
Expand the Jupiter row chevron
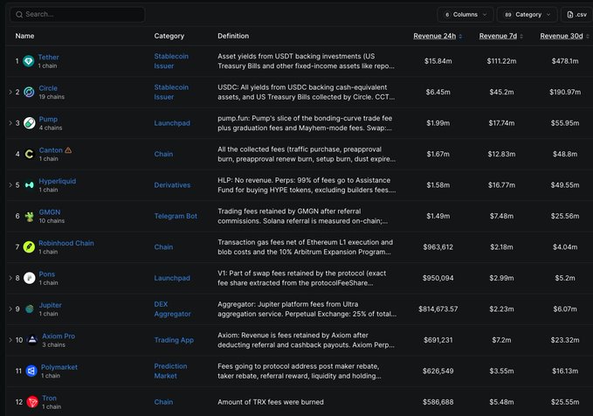tap(10, 309)
